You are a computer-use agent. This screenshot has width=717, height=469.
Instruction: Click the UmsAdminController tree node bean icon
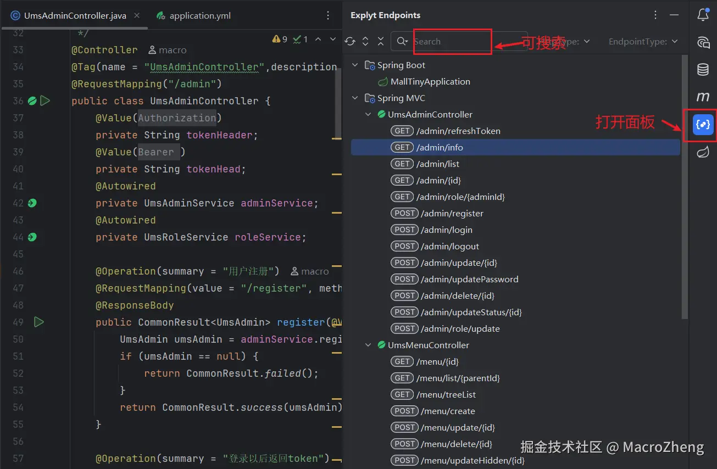(381, 115)
